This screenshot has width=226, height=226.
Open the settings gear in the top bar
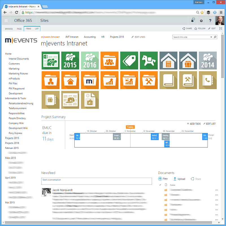coord(201,21)
